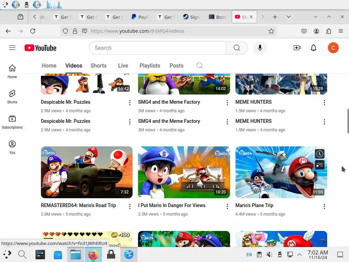Open notifications bell
Viewport: 349px width, 262px height.
pyautogui.click(x=314, y=48)
